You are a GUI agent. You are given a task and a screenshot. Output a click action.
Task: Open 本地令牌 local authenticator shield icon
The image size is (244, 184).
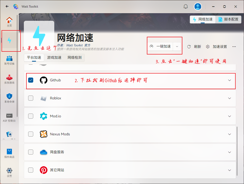[x=9, y=98]
